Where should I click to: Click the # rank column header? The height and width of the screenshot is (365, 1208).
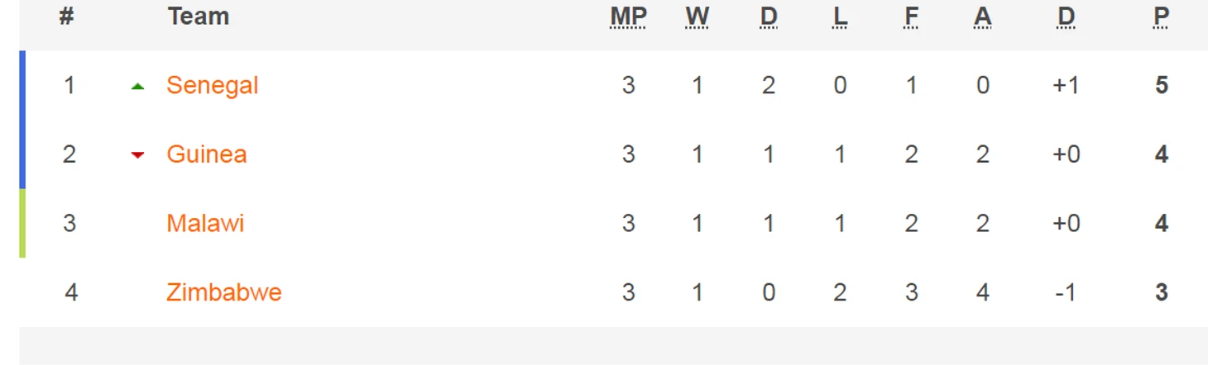(66, 17)
